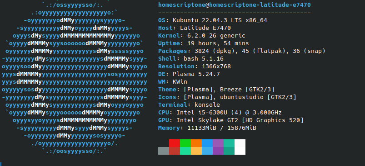This screenshot has height=166, width=365.
Task: Click the Terminal konsole line
Action: 189,105
